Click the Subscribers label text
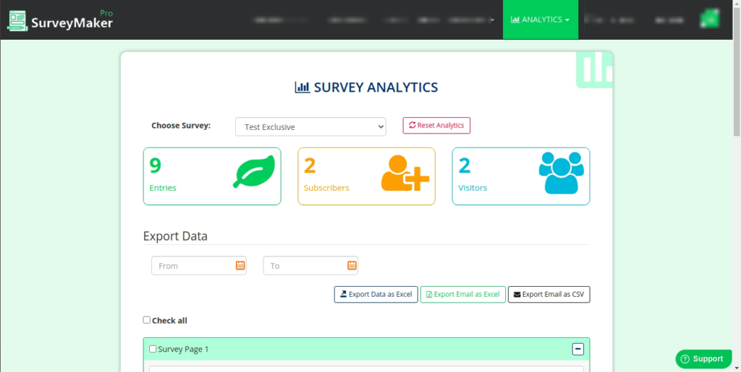741x372 pixels. (x=326, y=188)
